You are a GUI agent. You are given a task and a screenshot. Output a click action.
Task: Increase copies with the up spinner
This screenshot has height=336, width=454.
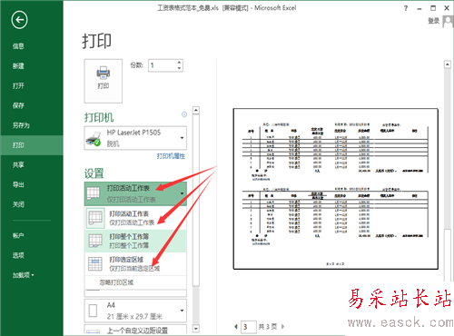click(179, 63)
